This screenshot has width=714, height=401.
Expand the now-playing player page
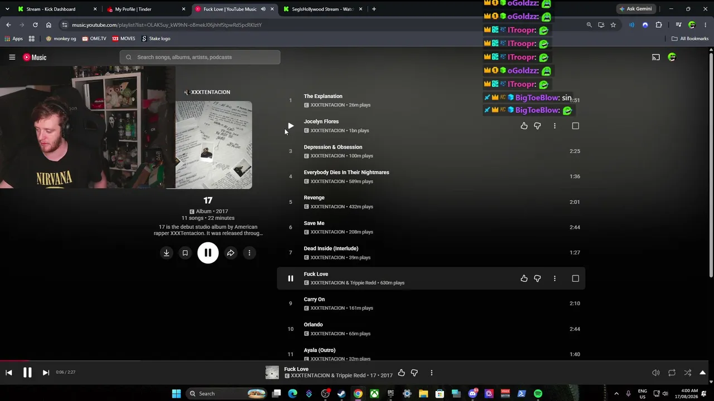tap(703, 373)
